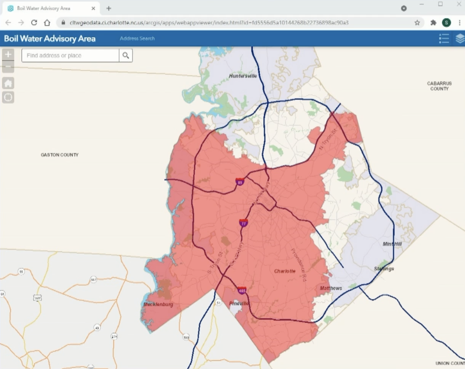This screenshot has height=369, width=465.
Task: Click the address search magnifier icon
Action: tap(126, 56)
